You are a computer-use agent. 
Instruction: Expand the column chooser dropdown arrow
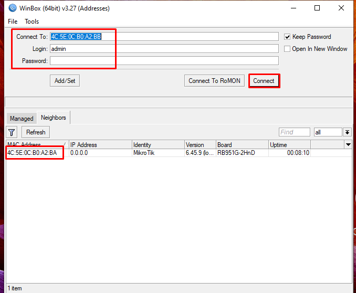point(348,144)
